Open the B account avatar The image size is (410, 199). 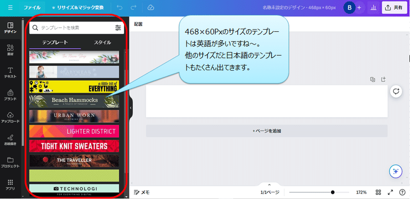[350, 8]
